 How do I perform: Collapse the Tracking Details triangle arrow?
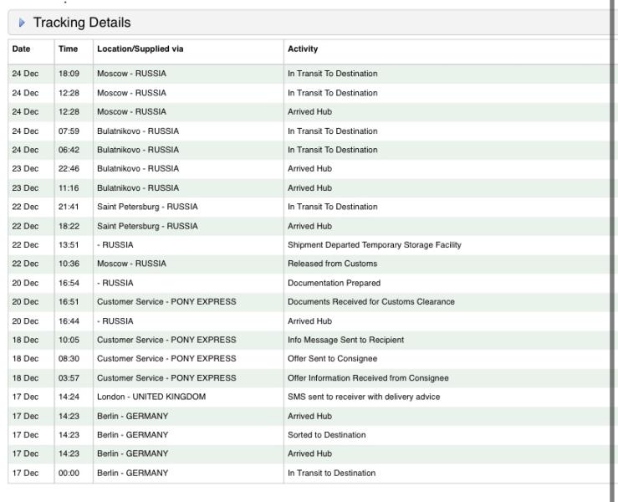[20, 23]
